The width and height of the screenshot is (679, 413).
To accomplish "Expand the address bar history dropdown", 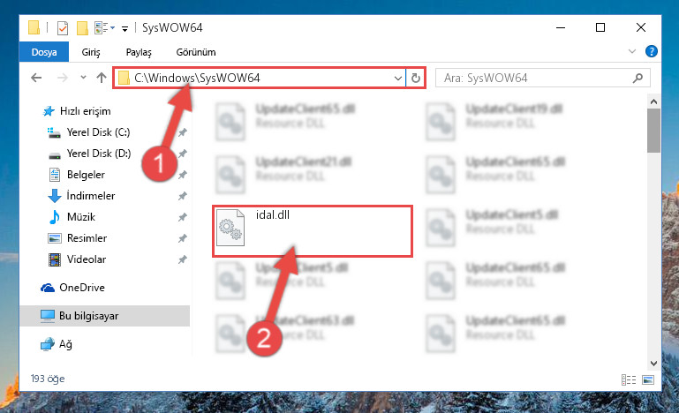I will pyautogui.click(x=397, y=79).
